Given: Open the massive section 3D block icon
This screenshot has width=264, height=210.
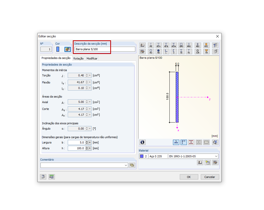Looking at the screenshot, I should click(215, 51).
